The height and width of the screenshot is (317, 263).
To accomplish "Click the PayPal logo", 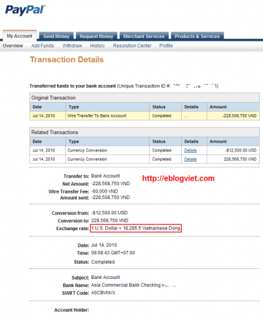I will [25, 10].
